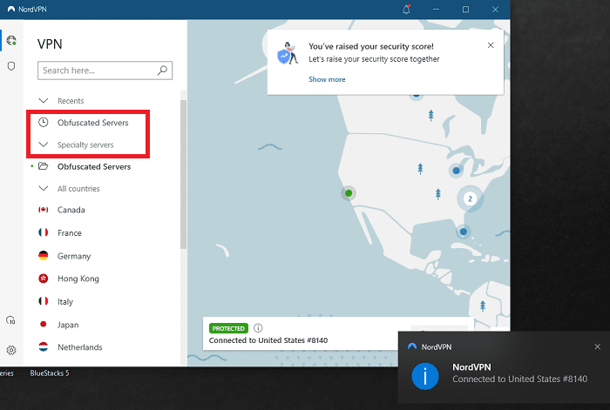610x410 pixels.
Task: Select Hong Kong in country list
Action: click(78, 279)
